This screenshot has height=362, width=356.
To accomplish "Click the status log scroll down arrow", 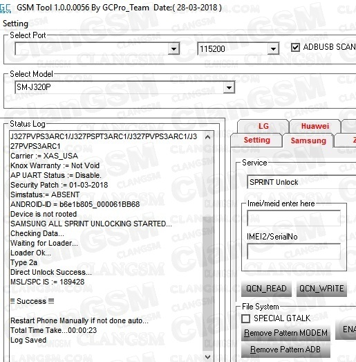I will coord(207,356).
